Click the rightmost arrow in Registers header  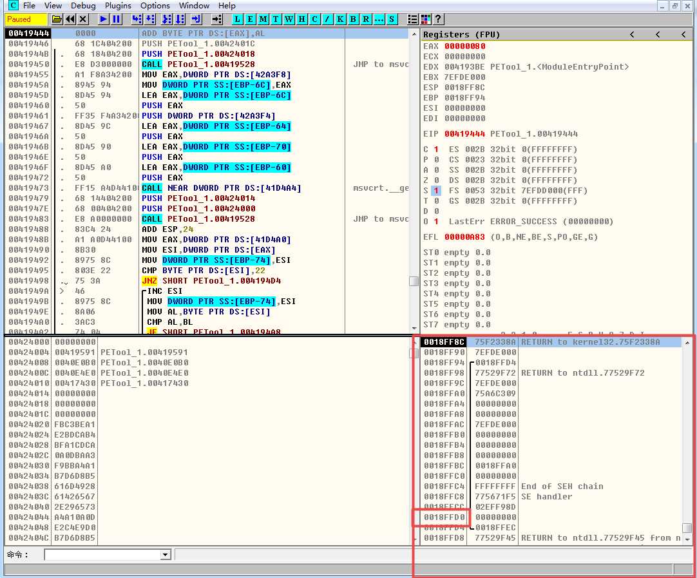pyautogui.click(x=683, y=34)
